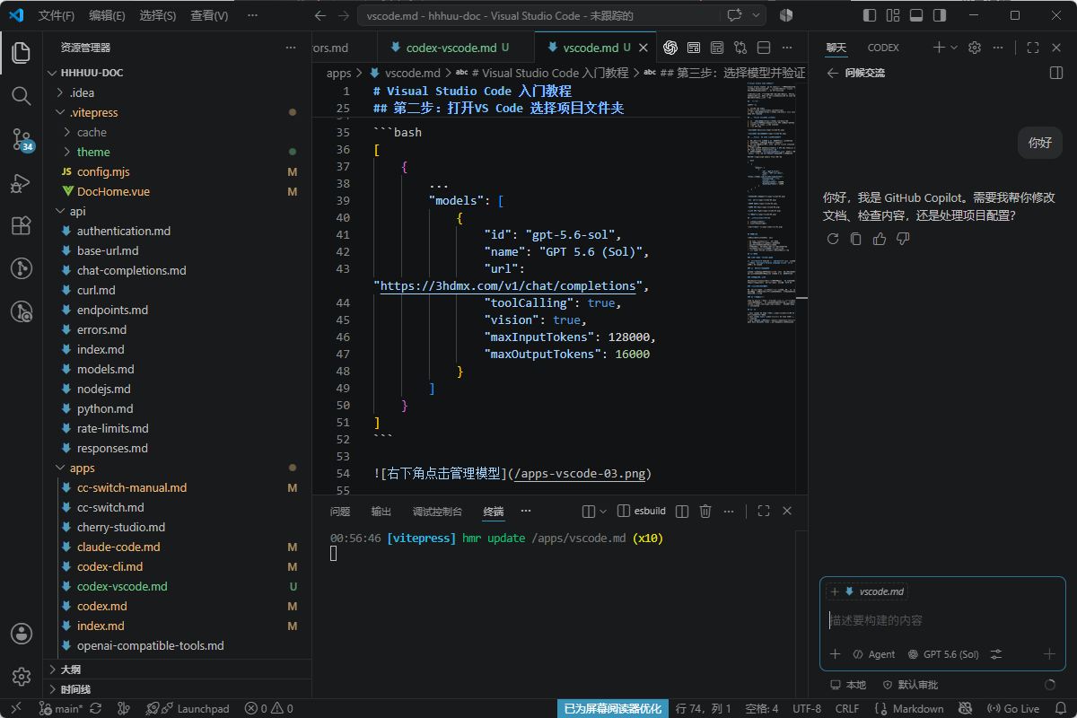Viewport: 1077px width, 718px height.
Task: Switch to the 调试控制台 tab
Action: (x=437, y=511)
